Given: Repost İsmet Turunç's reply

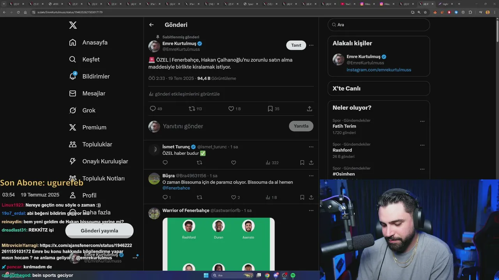Looking at the screenshot, I should (200, 163).
